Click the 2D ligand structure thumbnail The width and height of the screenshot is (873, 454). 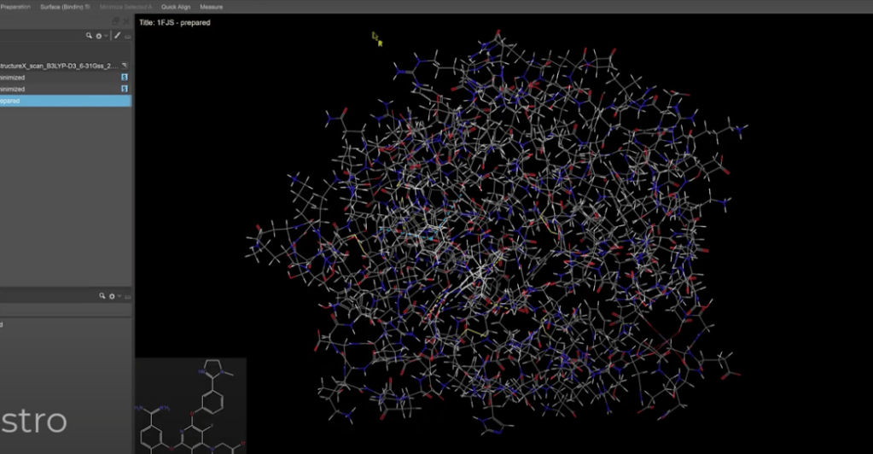[190, 405]
